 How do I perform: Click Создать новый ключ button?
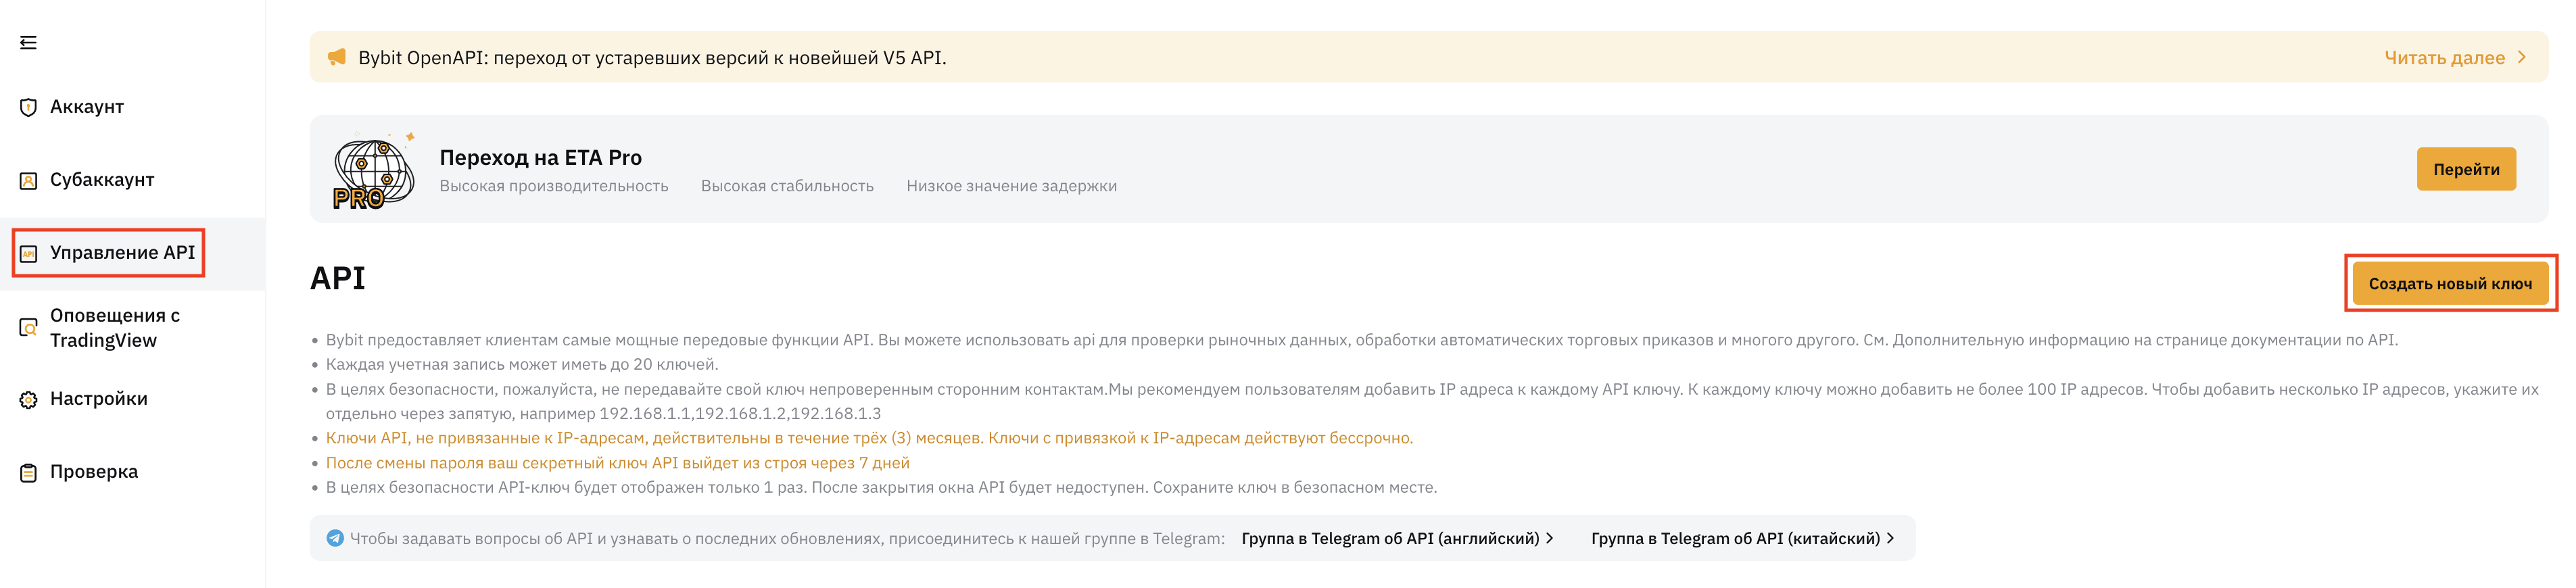point(2450,283)
